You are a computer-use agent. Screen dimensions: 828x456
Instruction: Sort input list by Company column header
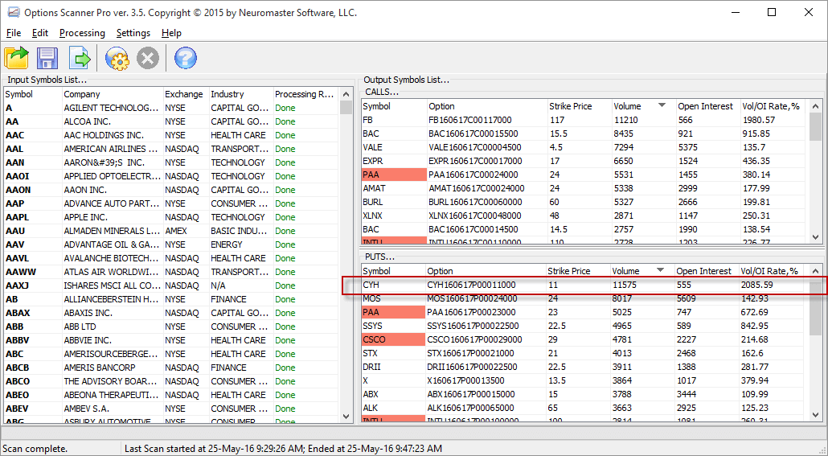[112, 94]
